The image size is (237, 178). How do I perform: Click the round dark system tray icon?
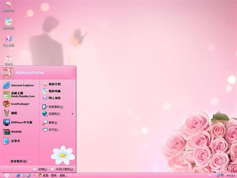tap(222, 175)
